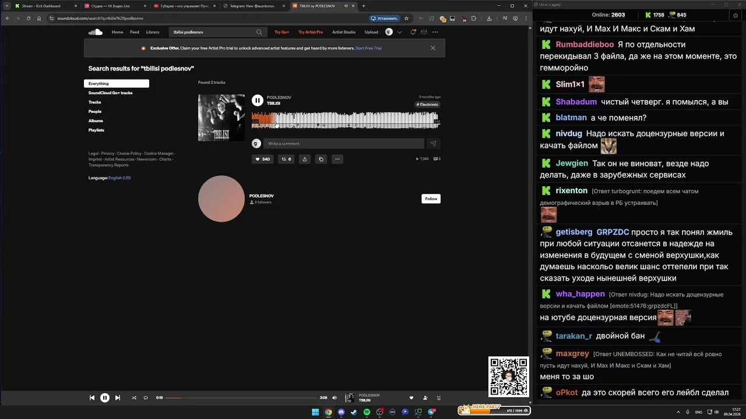Click the browser reload button
The image size is (746, 419).
(29, 18)
